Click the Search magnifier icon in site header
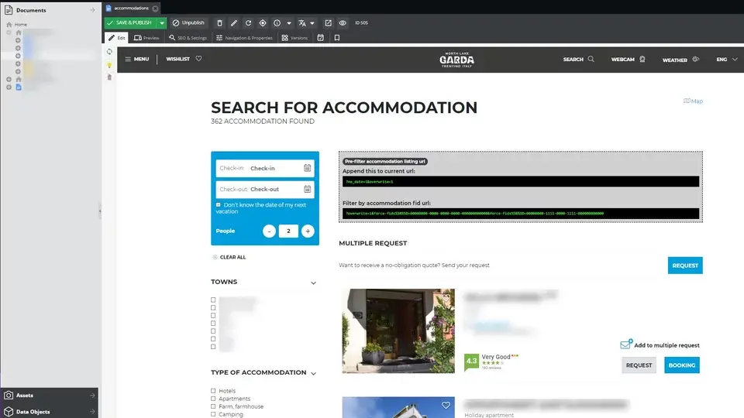This screenshot has height=418, width=744. coord(591,60)
